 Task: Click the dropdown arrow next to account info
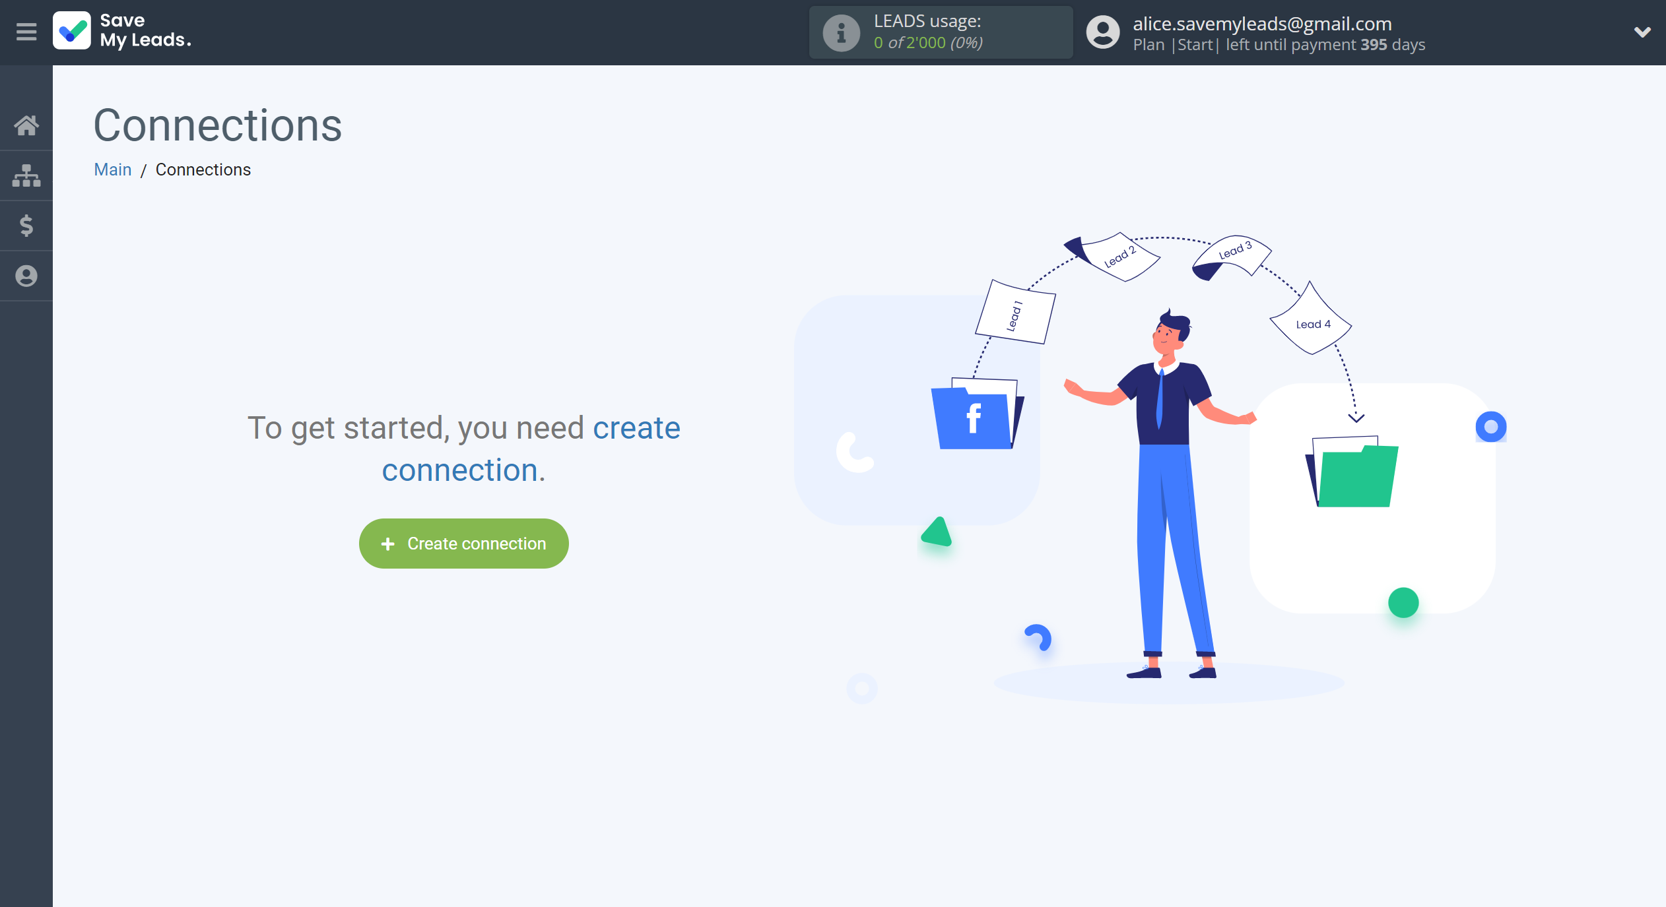point(1642,31)
